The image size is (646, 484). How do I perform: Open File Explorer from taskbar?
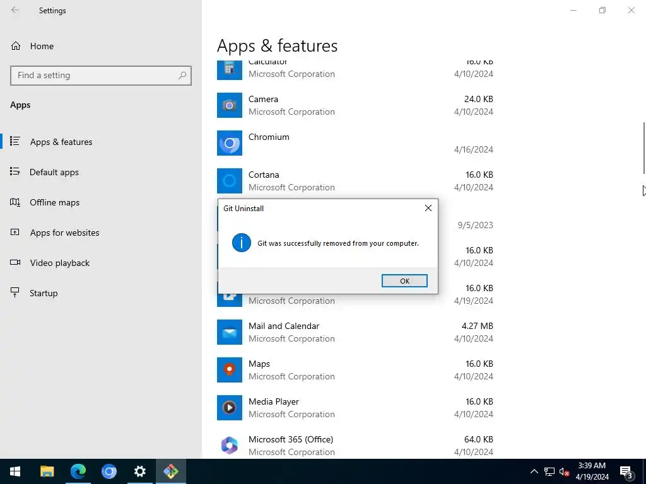[x=47, y=471]
